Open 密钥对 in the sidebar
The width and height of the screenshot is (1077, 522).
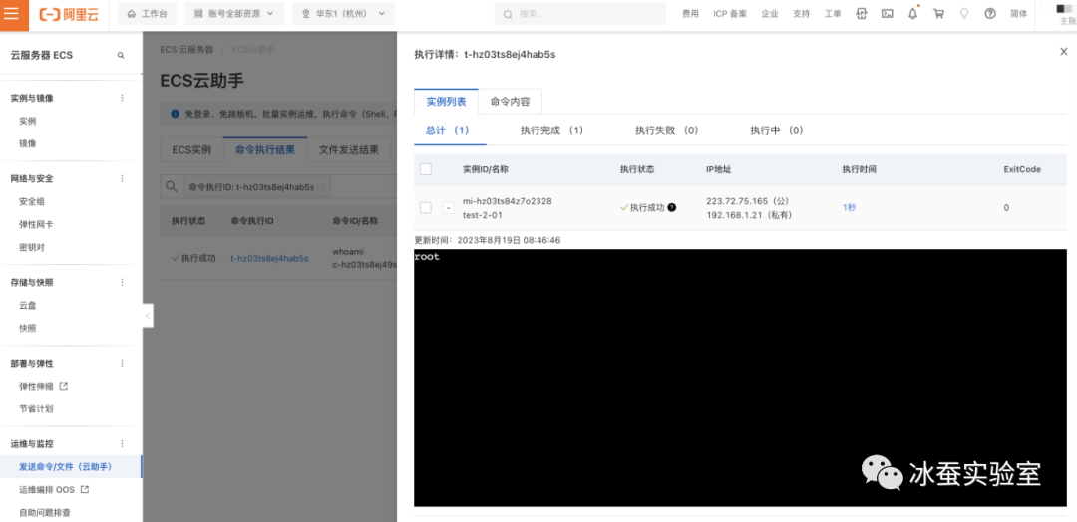click(32, 247)
